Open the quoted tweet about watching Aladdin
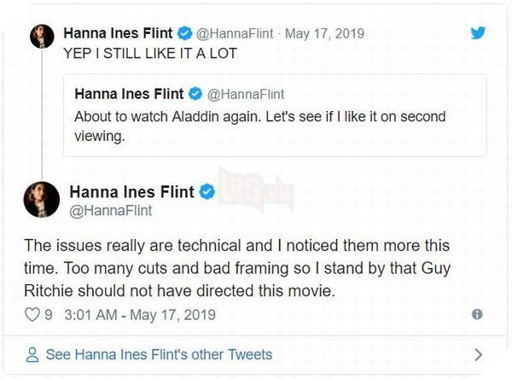This screenshot has height=379, width=512. (x=275, y=125)
